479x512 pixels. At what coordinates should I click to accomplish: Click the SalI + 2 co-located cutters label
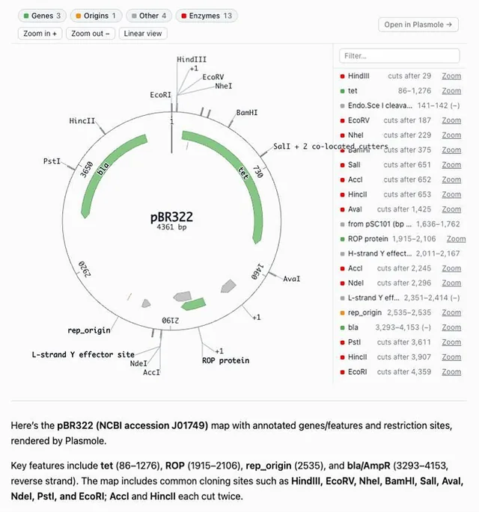click(x=331, y=146)
